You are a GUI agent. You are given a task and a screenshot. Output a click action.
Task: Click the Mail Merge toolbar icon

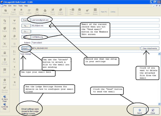coord(37,12)
